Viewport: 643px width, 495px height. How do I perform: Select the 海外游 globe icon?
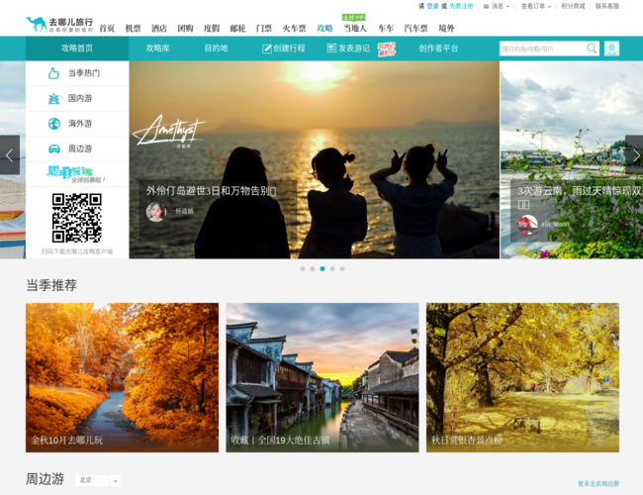coord(54,124)
